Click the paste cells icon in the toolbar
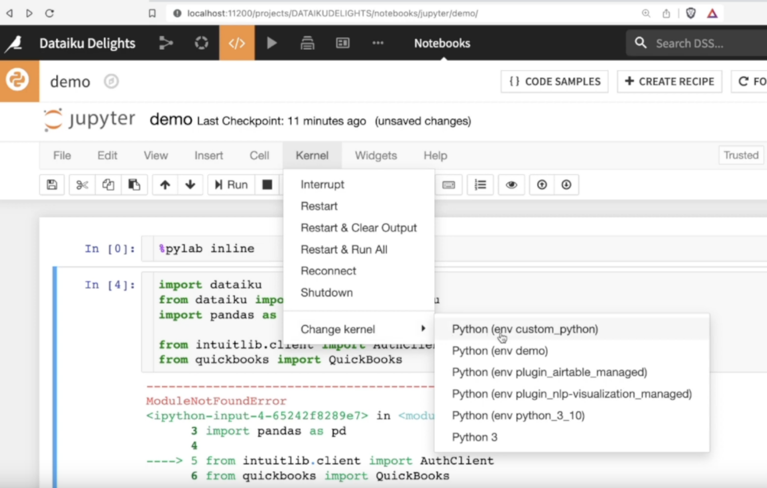Viewport: 767px width, 488px height. (x=134, y=185)
